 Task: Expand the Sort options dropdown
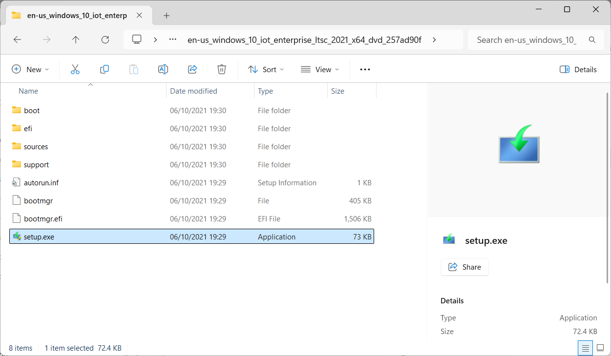[x=266, y=69]
